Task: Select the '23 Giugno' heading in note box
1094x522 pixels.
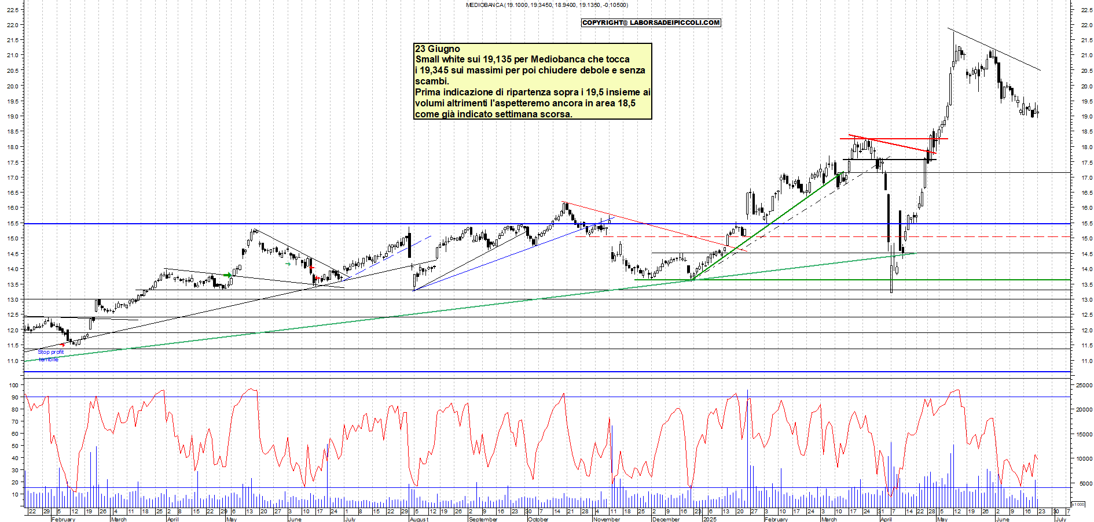Action: pos(438,49)
